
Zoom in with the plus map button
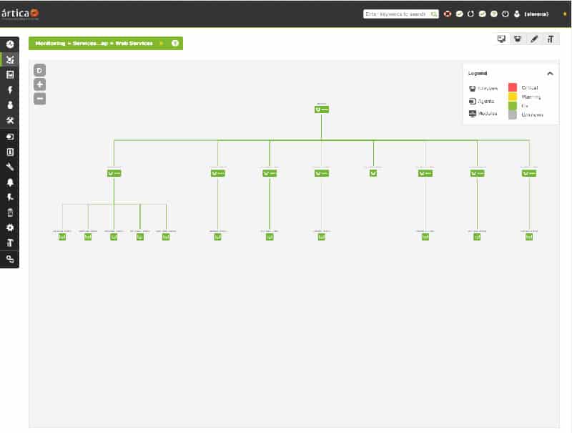pyautogui.click(x=40, y=84)
